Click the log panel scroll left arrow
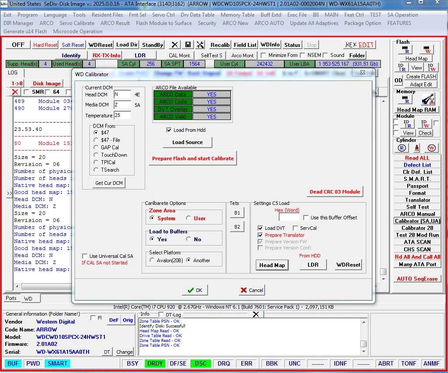Screen dimensions: 448x373 (17, 286)
